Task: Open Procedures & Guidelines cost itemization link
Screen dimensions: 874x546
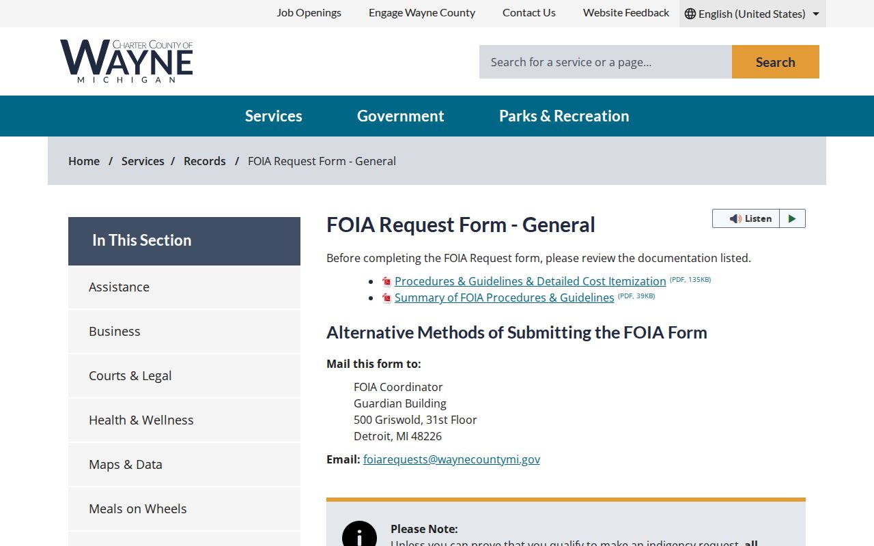Action: tap(531, 281)
